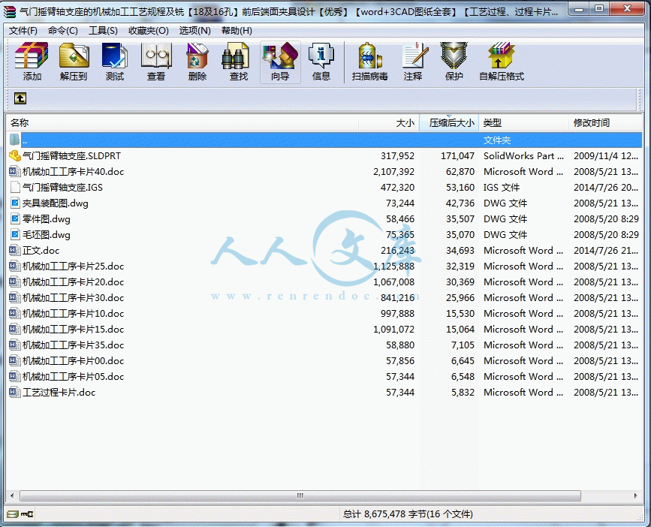Click the scrollbar left arrow
Viewport: 651px width, 527px height.
tap(12, 495)
